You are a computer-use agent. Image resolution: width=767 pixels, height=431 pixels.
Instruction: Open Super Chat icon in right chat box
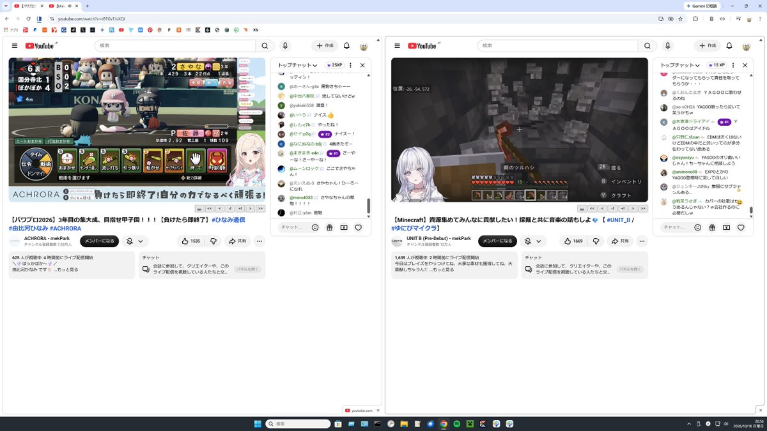tap(727, 227)
